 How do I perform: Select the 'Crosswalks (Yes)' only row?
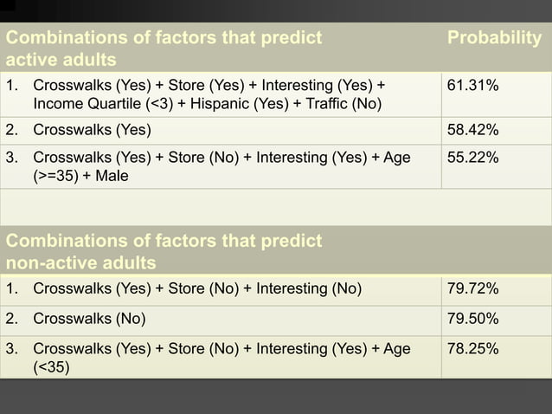92,131
